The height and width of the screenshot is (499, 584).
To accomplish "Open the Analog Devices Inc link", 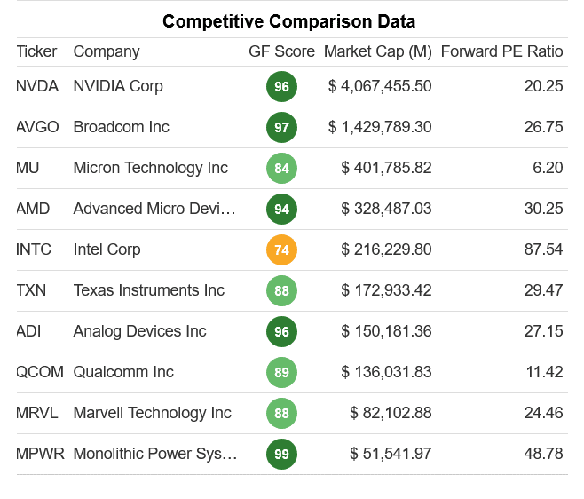I will pos(139,331).
